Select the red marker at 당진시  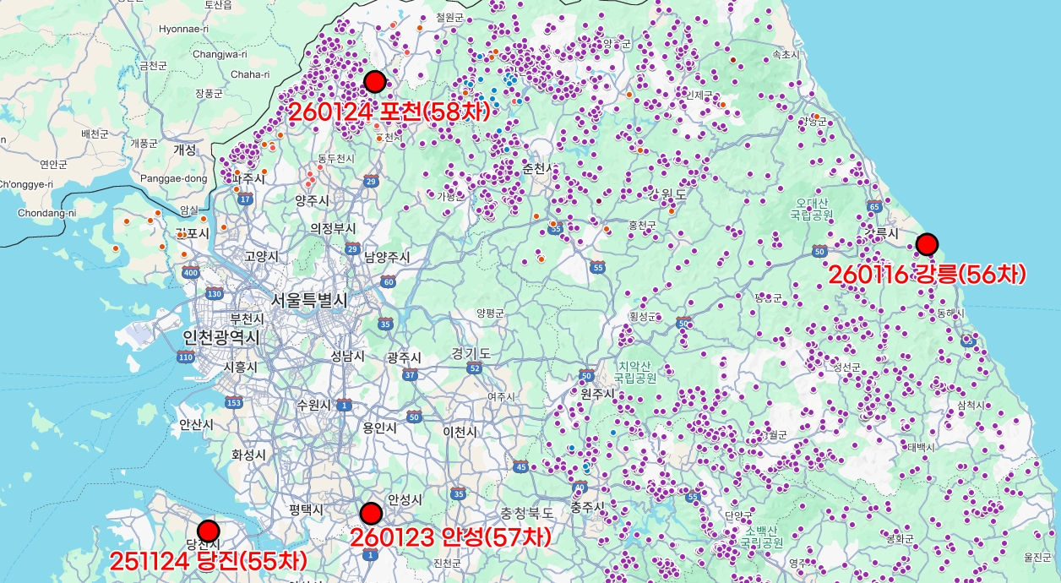(208, 531)
